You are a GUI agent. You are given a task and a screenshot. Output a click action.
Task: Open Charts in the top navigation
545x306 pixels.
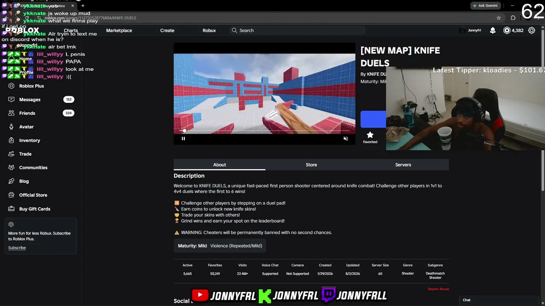pyautogui.click(x=71, y=31)
